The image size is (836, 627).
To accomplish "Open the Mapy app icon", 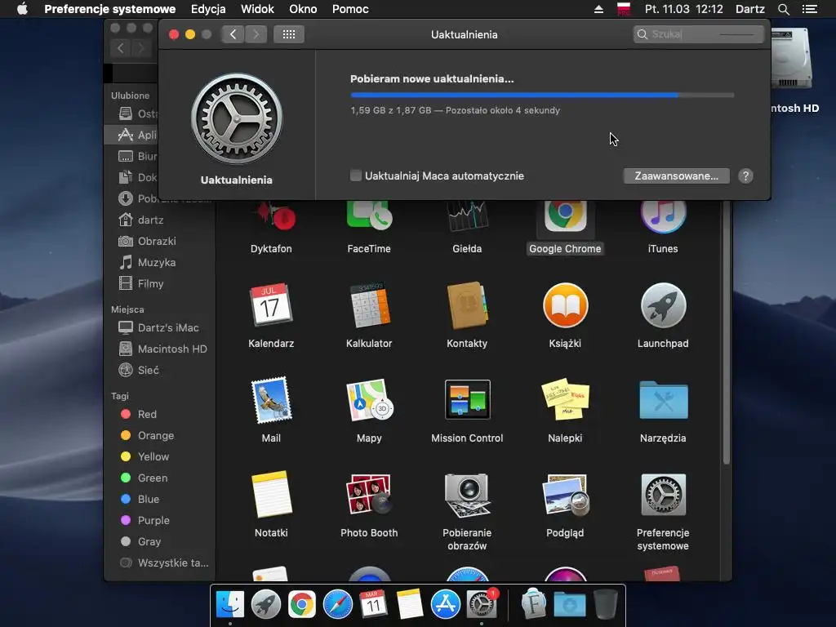I will point(369,400).
